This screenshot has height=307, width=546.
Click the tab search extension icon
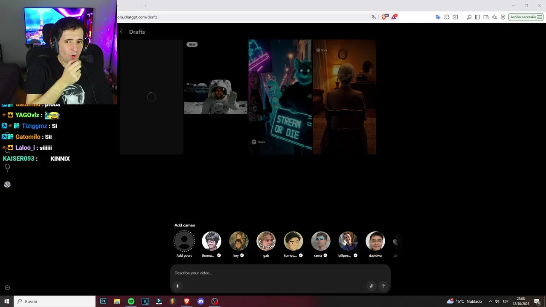pyautogui.click(x=455, y=17)
